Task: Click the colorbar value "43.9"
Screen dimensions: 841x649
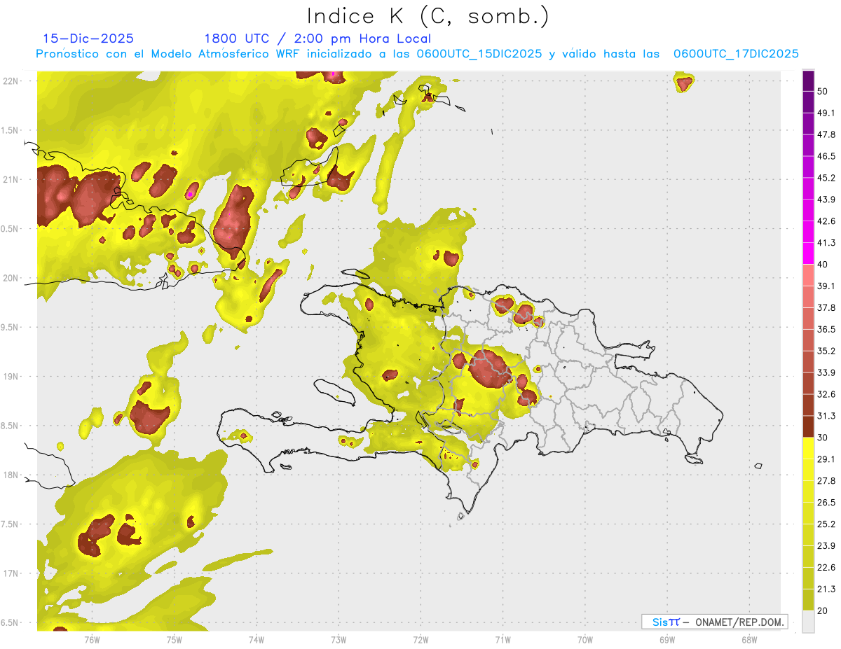Action: pyautogui.click(x=826, y=200)
